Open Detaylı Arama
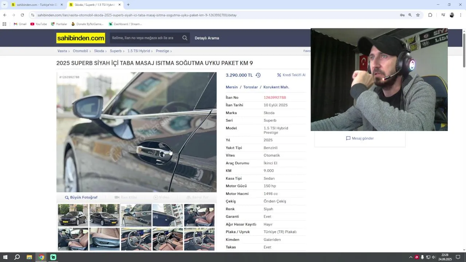Image resolution: width=466 pixels, height=262 pixels. pyautogui.click(x=207, y=38)
